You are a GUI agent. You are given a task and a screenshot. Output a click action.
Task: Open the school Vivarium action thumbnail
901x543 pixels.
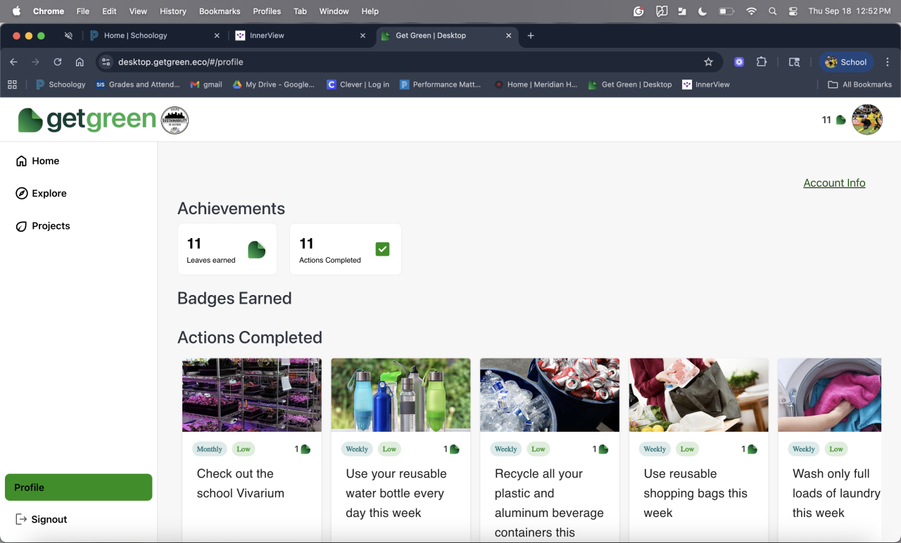pyautogui.click(x=251, y=394)
